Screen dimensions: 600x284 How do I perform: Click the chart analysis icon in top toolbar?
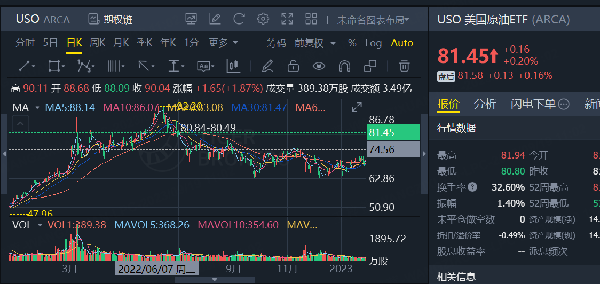191,19
